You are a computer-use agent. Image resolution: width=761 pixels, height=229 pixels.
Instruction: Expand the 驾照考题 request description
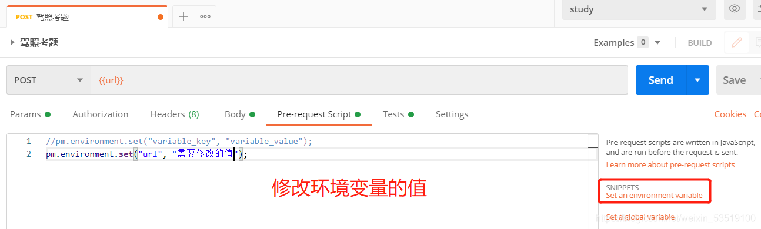[x=12, y=42]
